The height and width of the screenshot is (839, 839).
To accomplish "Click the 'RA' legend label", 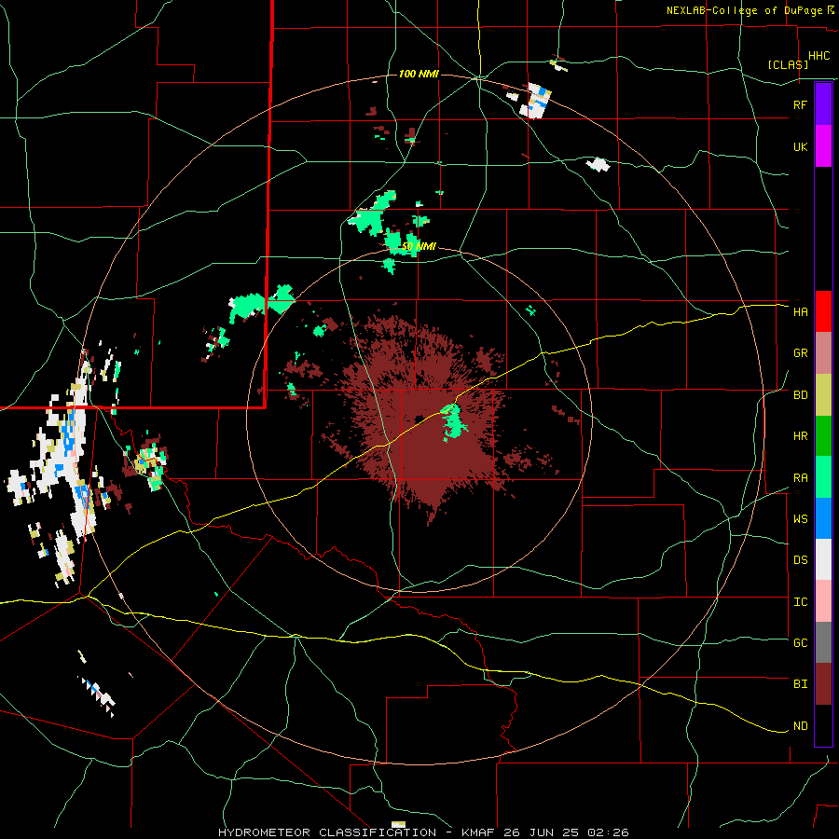I will (x=800, y=478).
